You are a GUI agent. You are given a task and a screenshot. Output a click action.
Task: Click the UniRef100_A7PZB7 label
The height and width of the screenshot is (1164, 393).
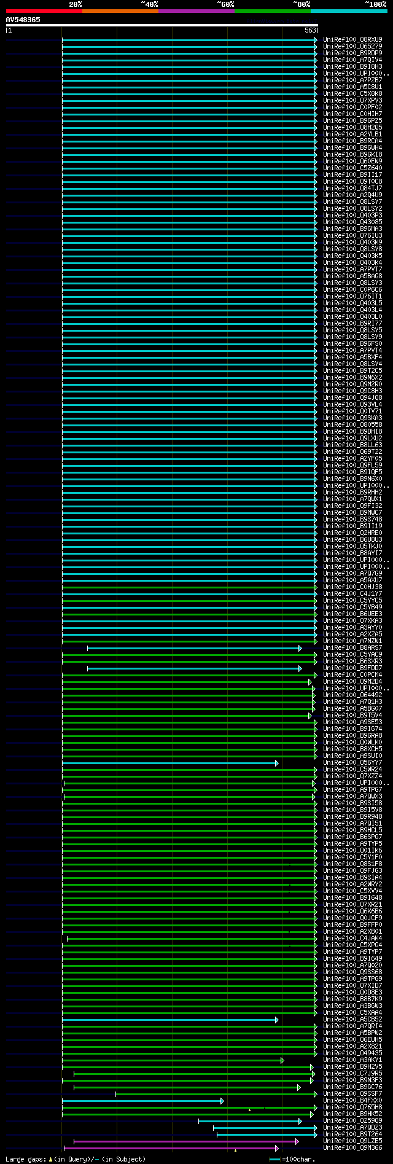[352, 80]
